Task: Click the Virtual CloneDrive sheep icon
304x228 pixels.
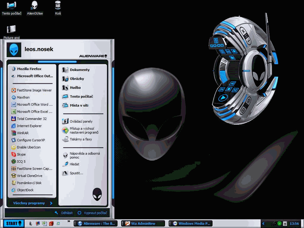Action: [x=13, y=176]
